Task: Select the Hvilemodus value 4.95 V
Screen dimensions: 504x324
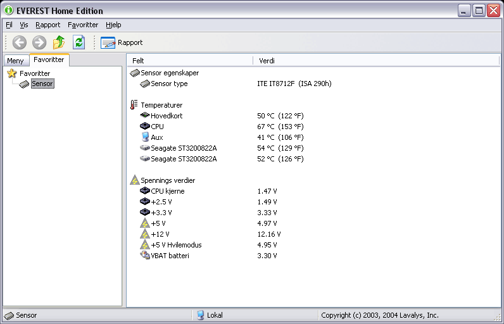Action: (x=267, y=245)
